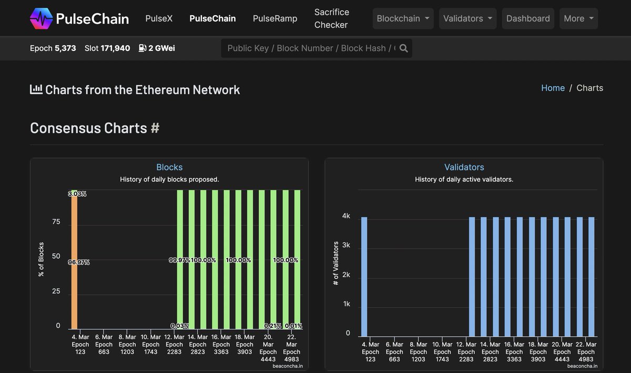The width and height of the screenshot is (631, 373).
Task: Open the Blocks chart title link
Action: click(169, 167)
